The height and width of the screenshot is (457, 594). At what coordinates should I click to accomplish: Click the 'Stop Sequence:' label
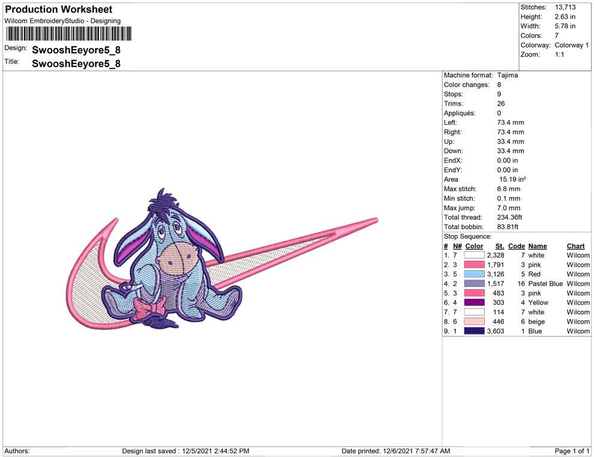(x=467, y=236)
